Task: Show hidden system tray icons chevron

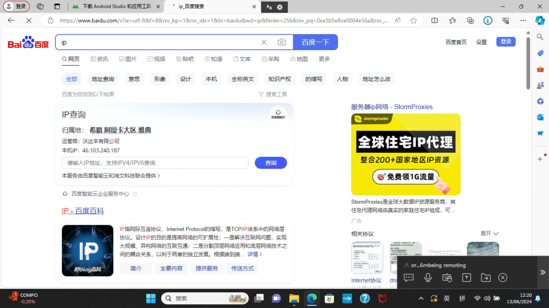Action: tap(421, 298)
